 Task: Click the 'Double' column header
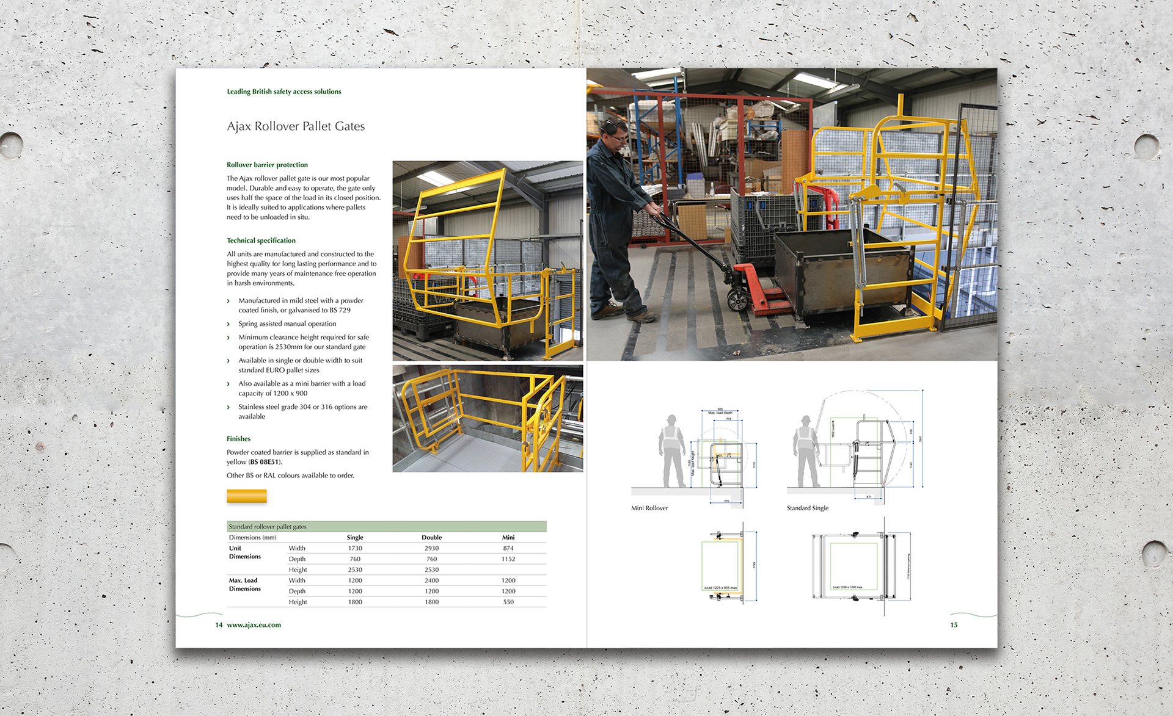pos(431,538)
